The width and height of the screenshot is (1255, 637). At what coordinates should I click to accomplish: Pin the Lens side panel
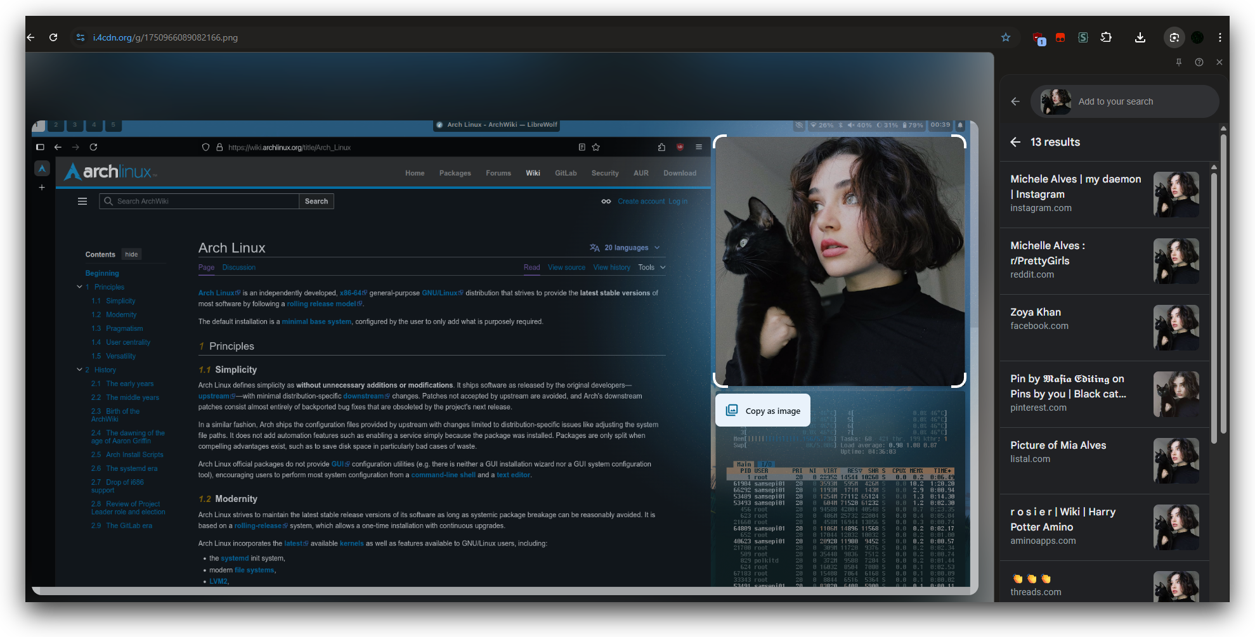click(1179, 62)
